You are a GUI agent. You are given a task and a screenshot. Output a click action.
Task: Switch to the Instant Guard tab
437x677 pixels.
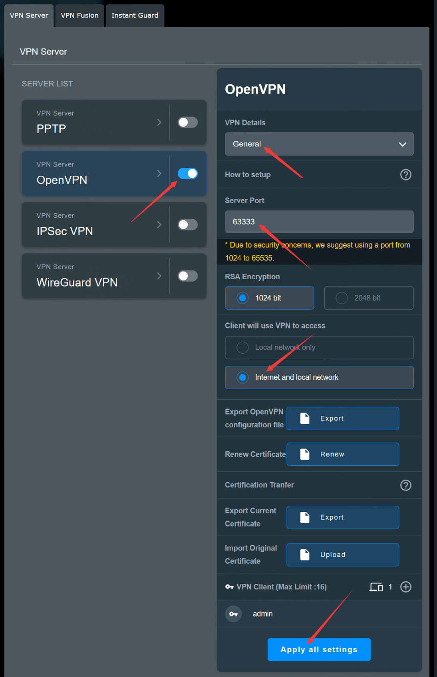(x=135, y=16)
